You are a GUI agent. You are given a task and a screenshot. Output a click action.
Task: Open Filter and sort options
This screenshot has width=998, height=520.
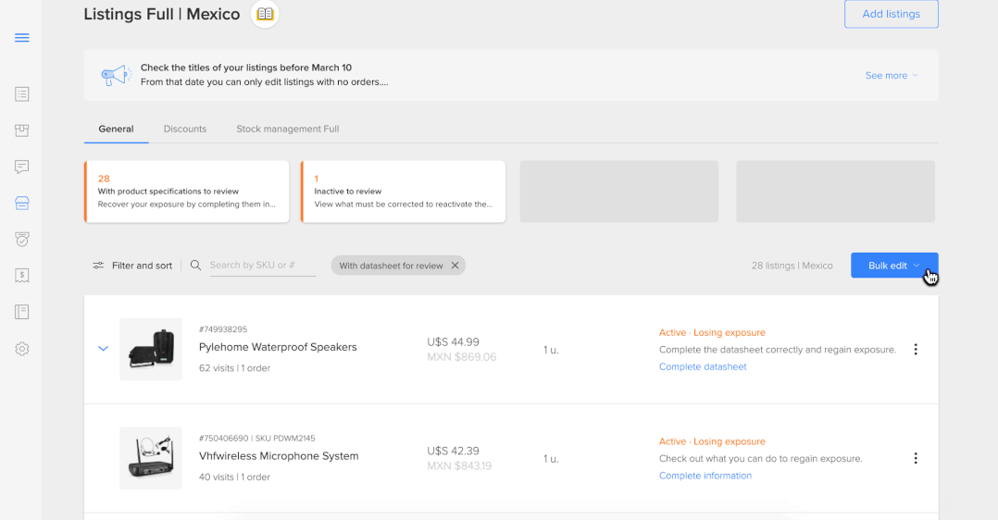point(132,266)
